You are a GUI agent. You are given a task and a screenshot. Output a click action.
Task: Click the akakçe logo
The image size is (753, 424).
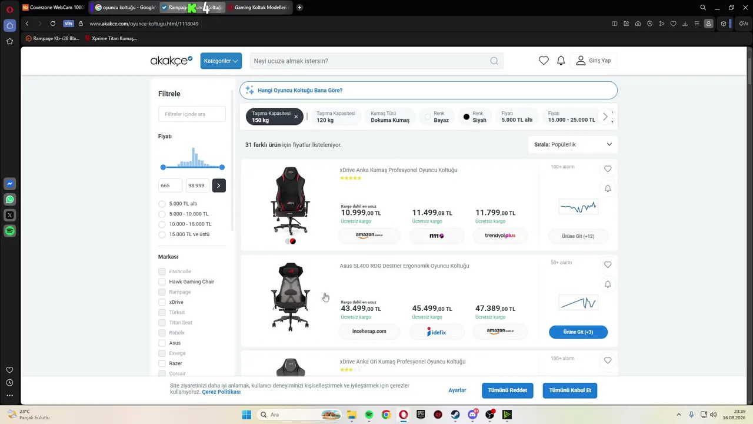click(x=171, y=61)
